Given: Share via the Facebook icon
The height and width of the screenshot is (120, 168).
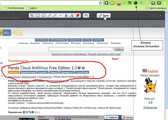Looking at the screenshot, I should (33, 112).
